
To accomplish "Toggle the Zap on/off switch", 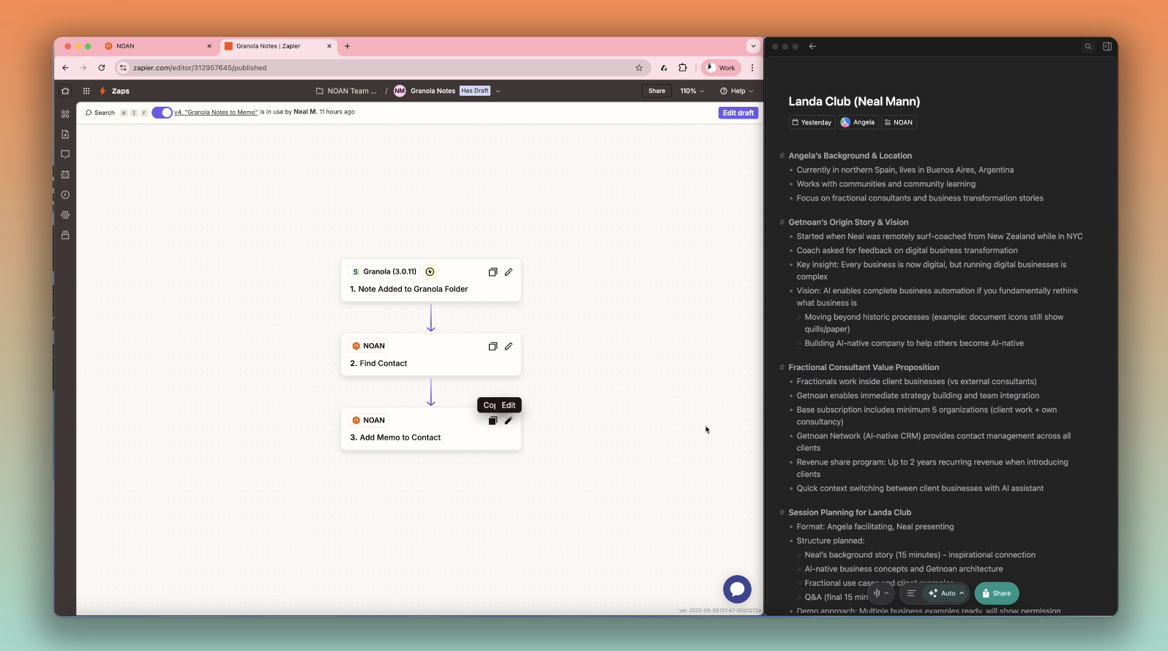I will point(162,113).
